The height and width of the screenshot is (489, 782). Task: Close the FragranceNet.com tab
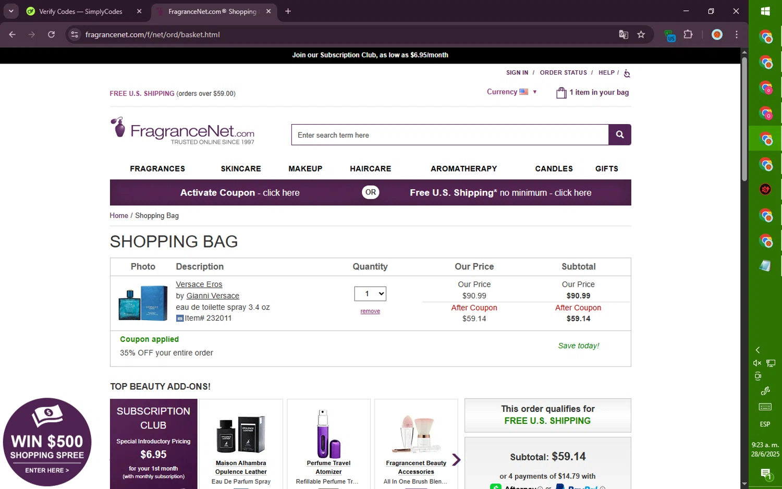(268, 11)
